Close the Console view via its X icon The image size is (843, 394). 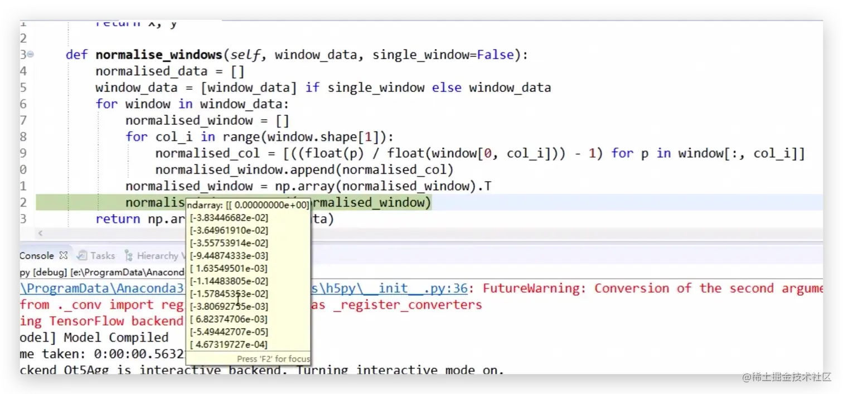coord(64,256)
